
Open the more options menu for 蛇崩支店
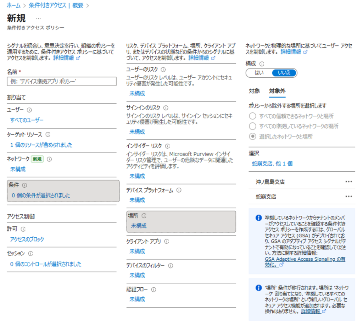pyautogui.click(x=348, y=197)
